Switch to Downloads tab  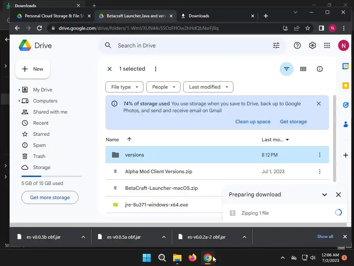point(217,16)
